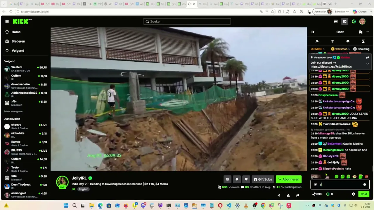The width and height of the screenshot is (374, 210).
Task: Open chat settings gear icon
Action: point(353,194)
